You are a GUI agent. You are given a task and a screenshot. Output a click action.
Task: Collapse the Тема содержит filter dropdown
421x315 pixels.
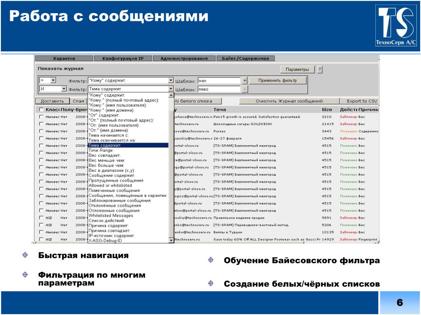(171, 89)
